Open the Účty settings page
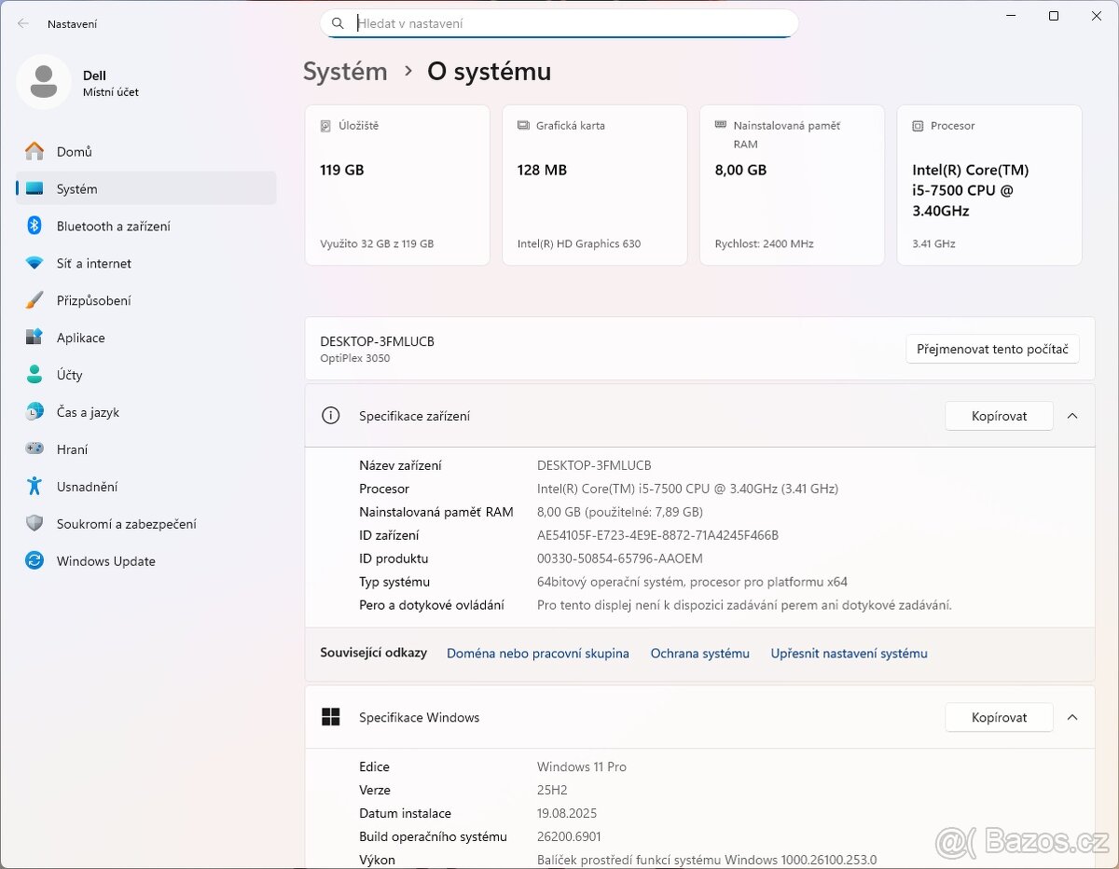1119x869 pixels. click(69, 375)
